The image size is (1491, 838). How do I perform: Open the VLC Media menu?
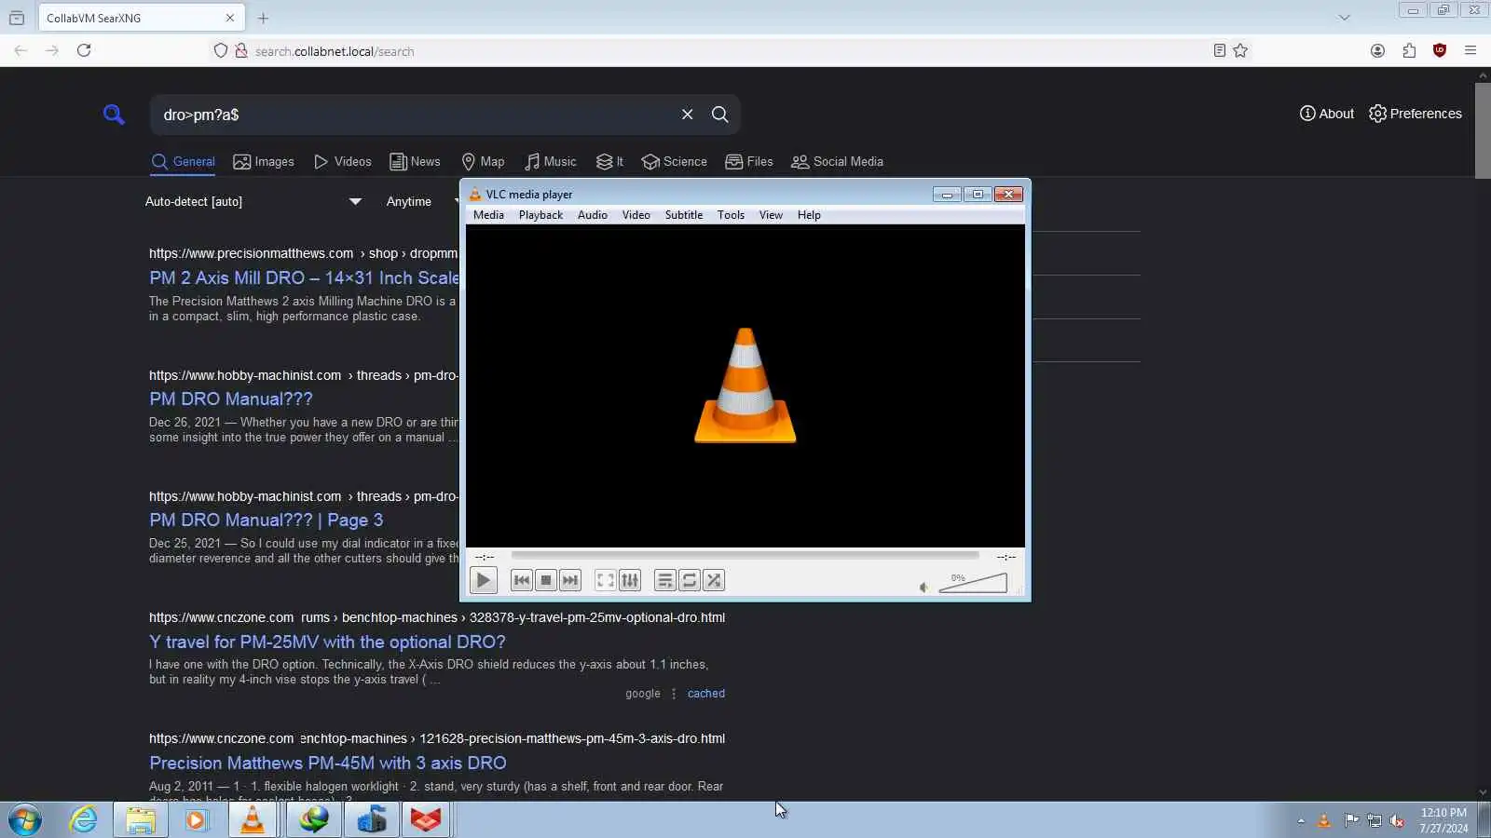[488, 215]
